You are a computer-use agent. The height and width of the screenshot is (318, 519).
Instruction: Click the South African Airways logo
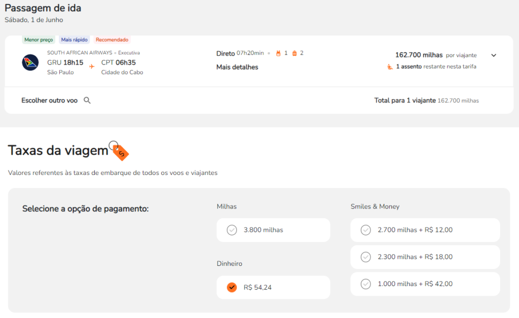30,62
